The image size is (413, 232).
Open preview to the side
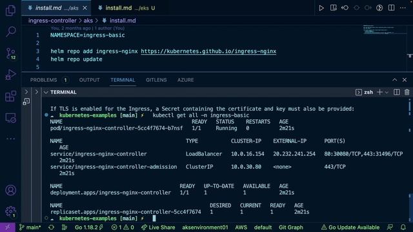coord(333,8)
